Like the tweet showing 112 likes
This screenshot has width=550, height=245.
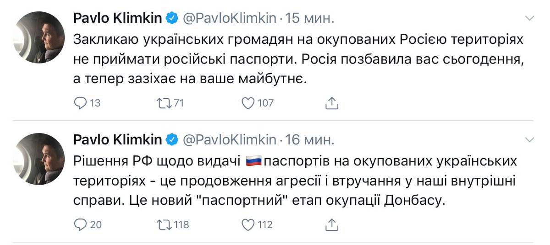[x=248, y=224]
